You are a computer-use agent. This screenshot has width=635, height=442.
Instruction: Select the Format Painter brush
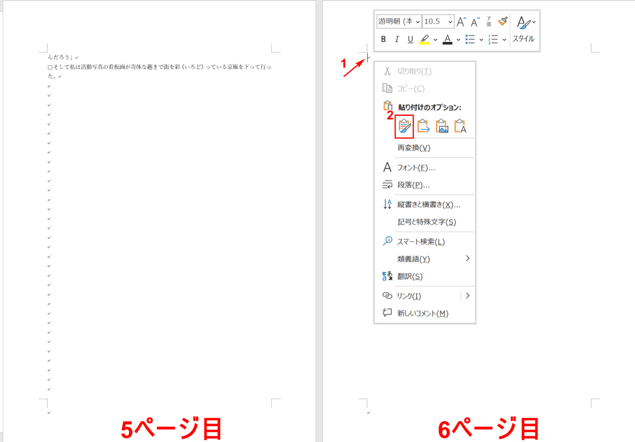tap(503, 21)
